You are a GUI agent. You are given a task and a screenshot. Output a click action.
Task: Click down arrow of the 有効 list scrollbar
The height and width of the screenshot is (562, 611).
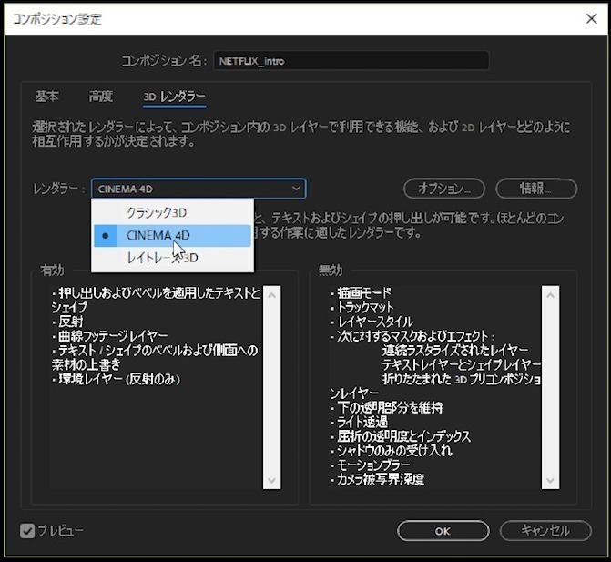click(x=271, y=481)
